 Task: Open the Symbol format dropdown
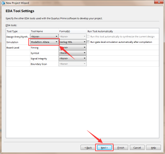coord(72,53)
